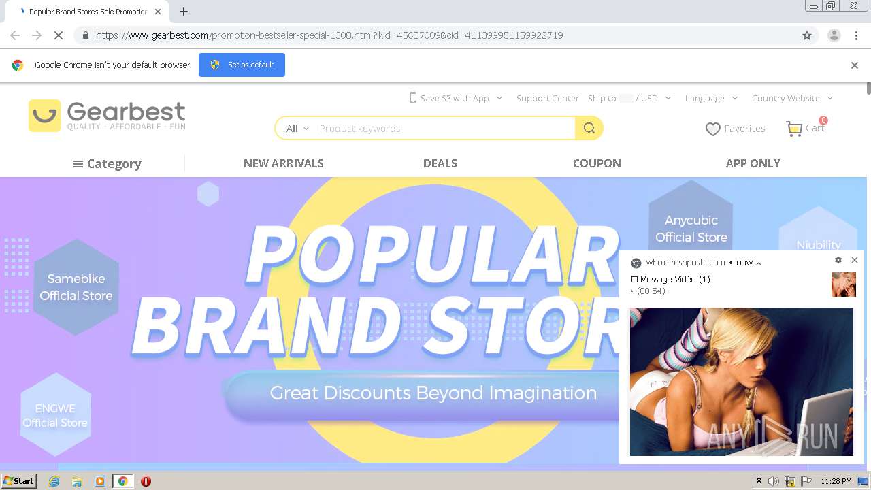Click the Category hamburger menu icon
The width and height of the screenshot is (871, 490).
tap(78, 164)
